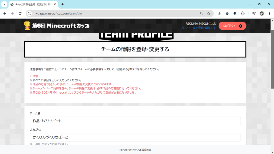Open the Extensions puzzle-piece menu
Image resolution: width=274 pixels, height=154 pixels.
[242, 13]
